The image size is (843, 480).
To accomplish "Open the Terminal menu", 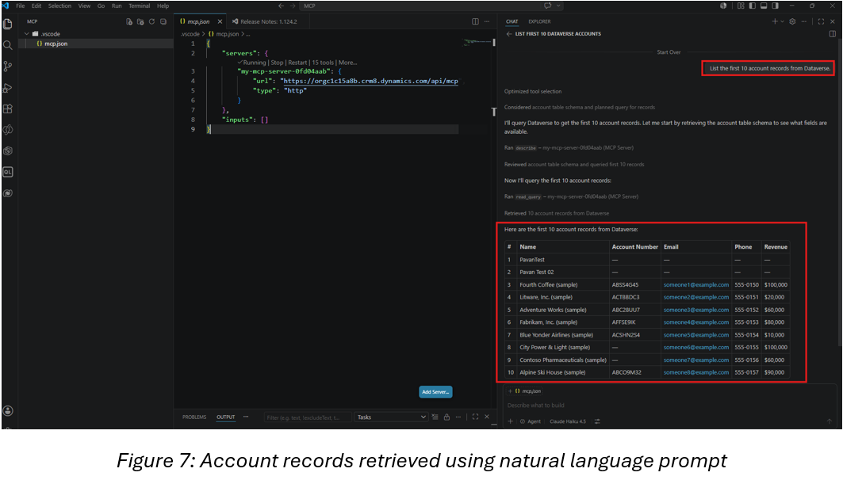I will tap(140, 6).
